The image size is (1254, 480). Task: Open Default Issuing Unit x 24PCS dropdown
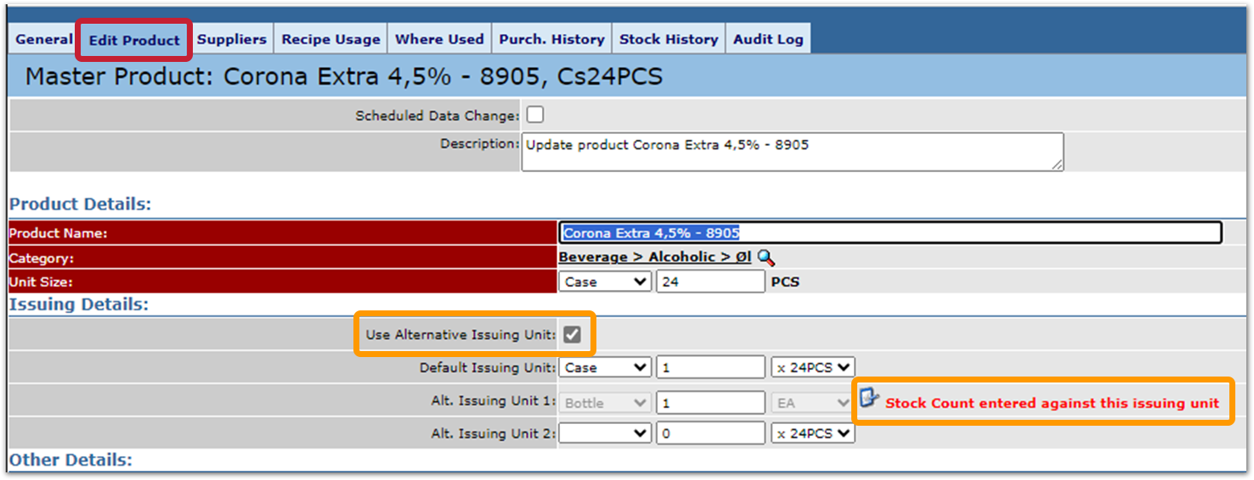(812, 367)
